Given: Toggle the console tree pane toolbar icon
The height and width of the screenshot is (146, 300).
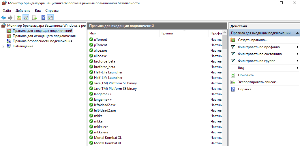Looking at the screenshot, I should click(26, 18).
